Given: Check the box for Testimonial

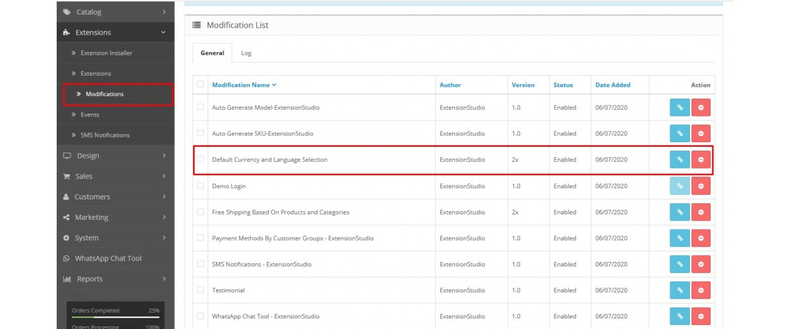Looking at the screenshot, I should (x=200, y=290).
